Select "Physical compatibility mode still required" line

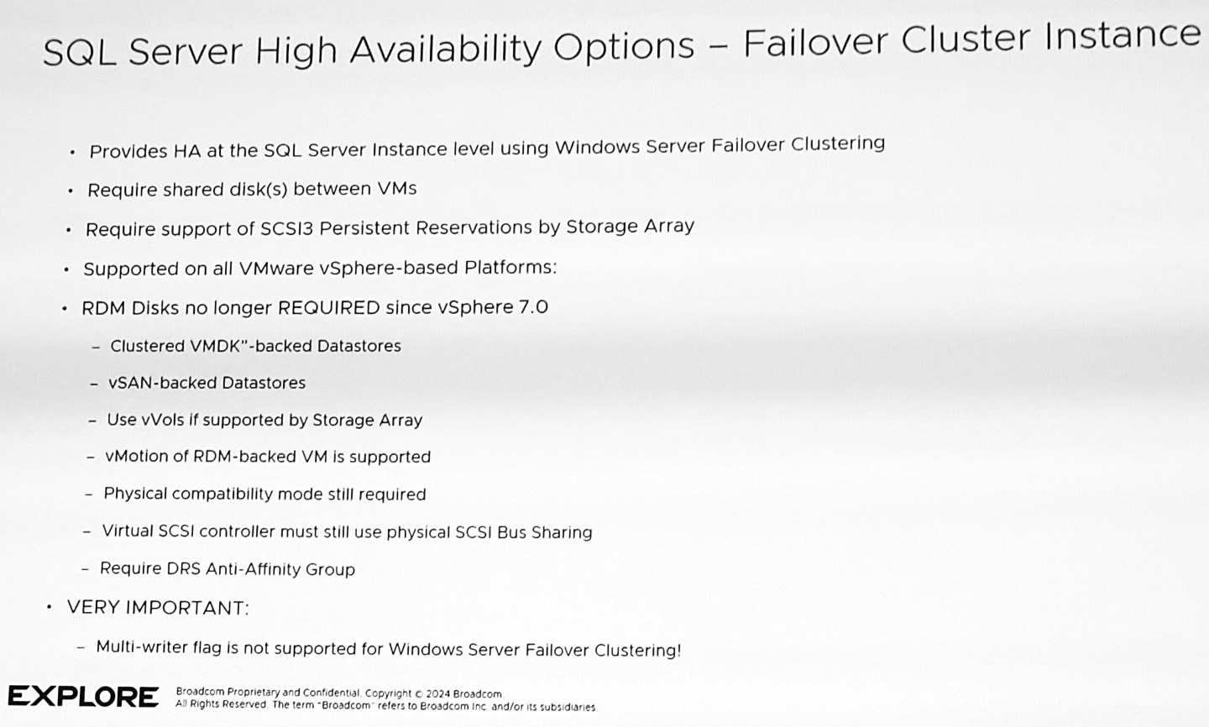pyautogui.click(x=264, y=494)
